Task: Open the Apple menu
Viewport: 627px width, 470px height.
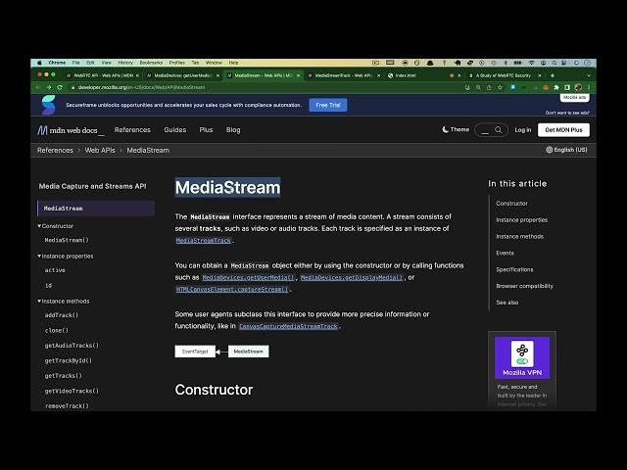Action: [39, 63]
